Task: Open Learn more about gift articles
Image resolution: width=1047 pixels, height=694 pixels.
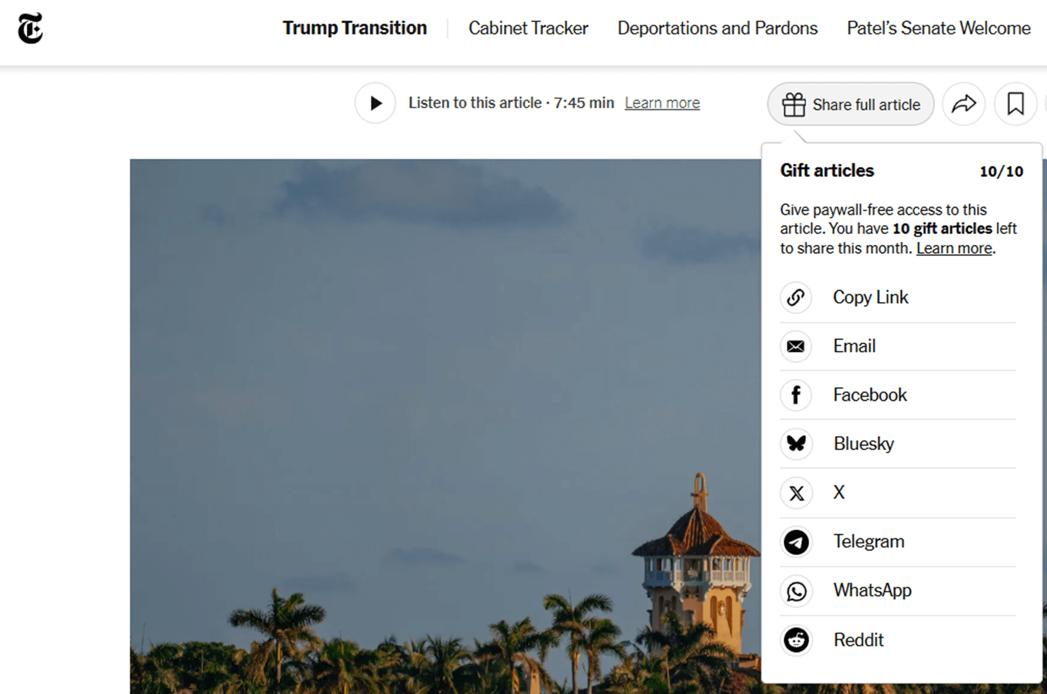Action: point(953,248)
